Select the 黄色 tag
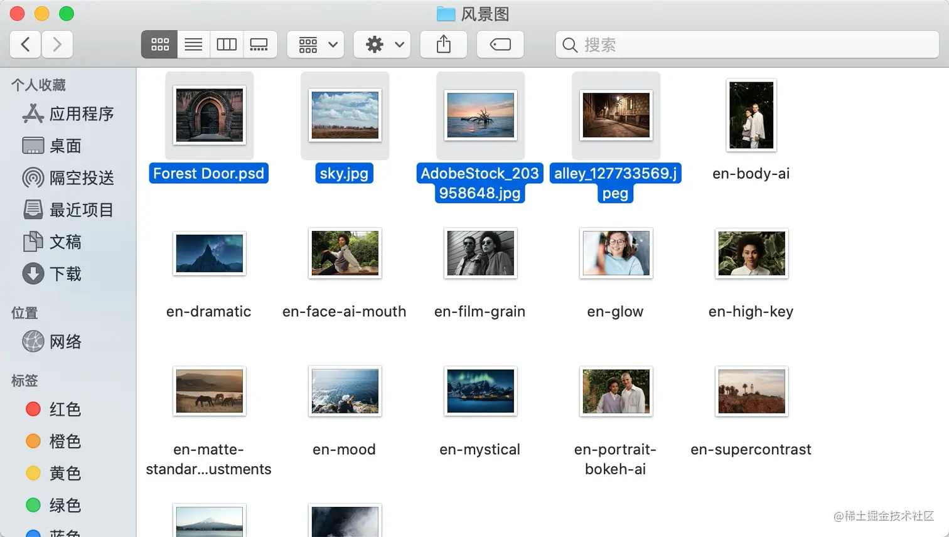 click(53, 473)
